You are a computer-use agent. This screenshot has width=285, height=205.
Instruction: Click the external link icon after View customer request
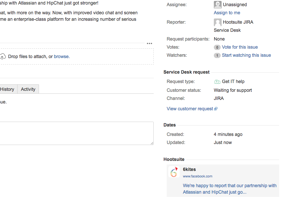coord(216,109)
